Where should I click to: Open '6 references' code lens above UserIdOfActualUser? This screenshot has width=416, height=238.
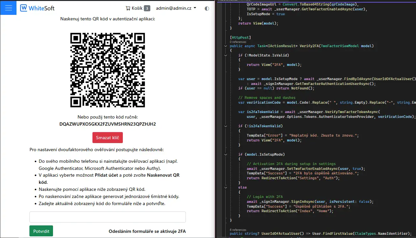pos(238,230)
